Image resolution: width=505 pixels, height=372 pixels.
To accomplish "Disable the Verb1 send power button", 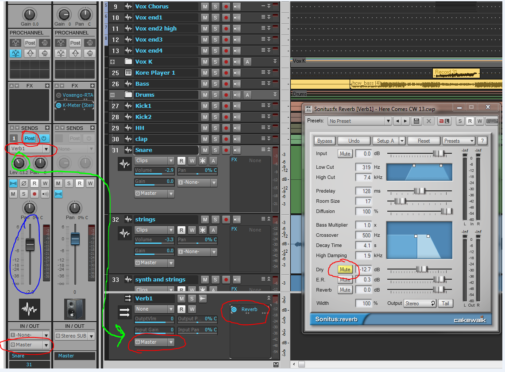I will pyautogui.click(x=44, y=138).
